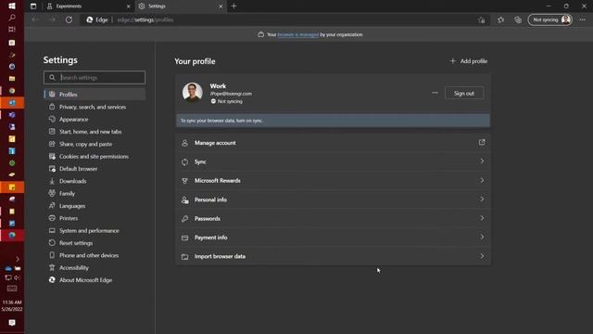The width and height of the screenshot is (593, 334).
Task: Select Profiles in settings sidebar
Action: (x=95, y=95)
